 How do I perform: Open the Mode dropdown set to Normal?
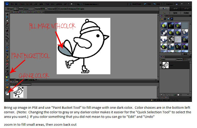pyautogui.click(x=29, y=9)
